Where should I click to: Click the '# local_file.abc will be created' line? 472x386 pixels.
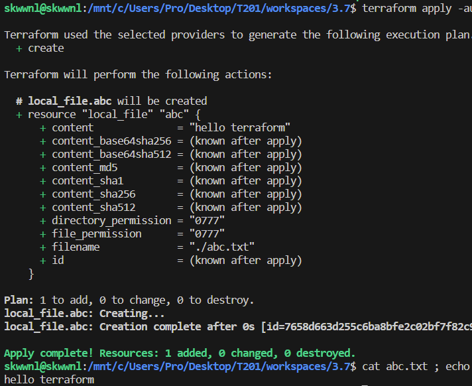pyautogui.click(x=111, y=101)
